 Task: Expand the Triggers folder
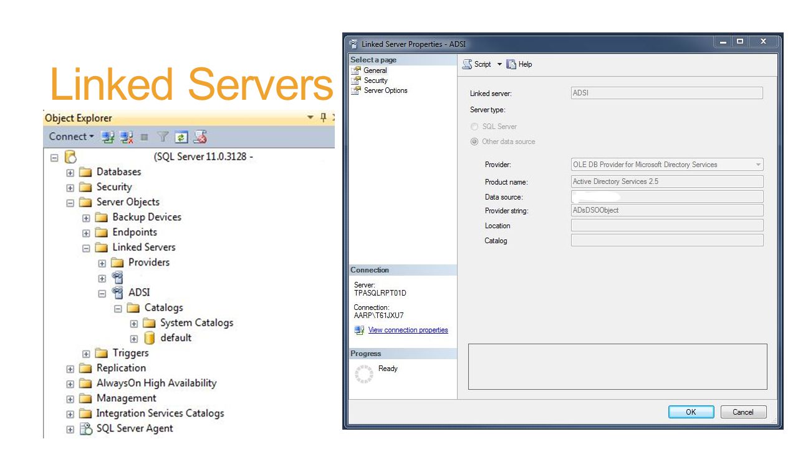86,354
